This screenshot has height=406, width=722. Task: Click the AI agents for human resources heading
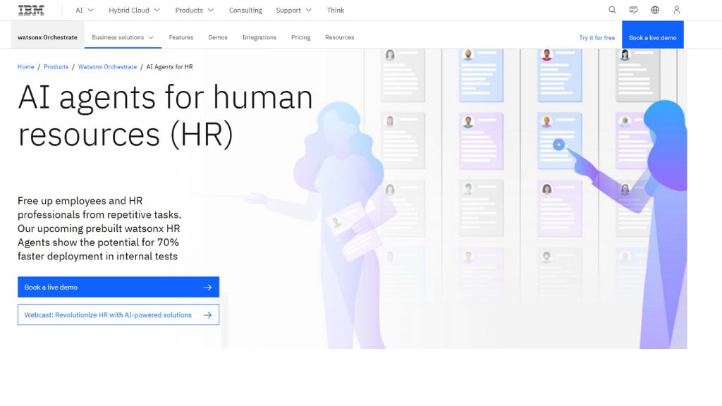tap(165, 116)
